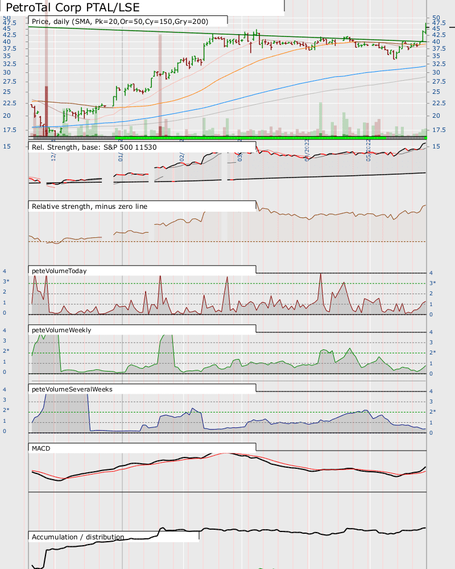Image resolution: width=455 pixels, height=569 pixels.
Task: Select the Price, daily SMA panel label
Action: (120, 22)
